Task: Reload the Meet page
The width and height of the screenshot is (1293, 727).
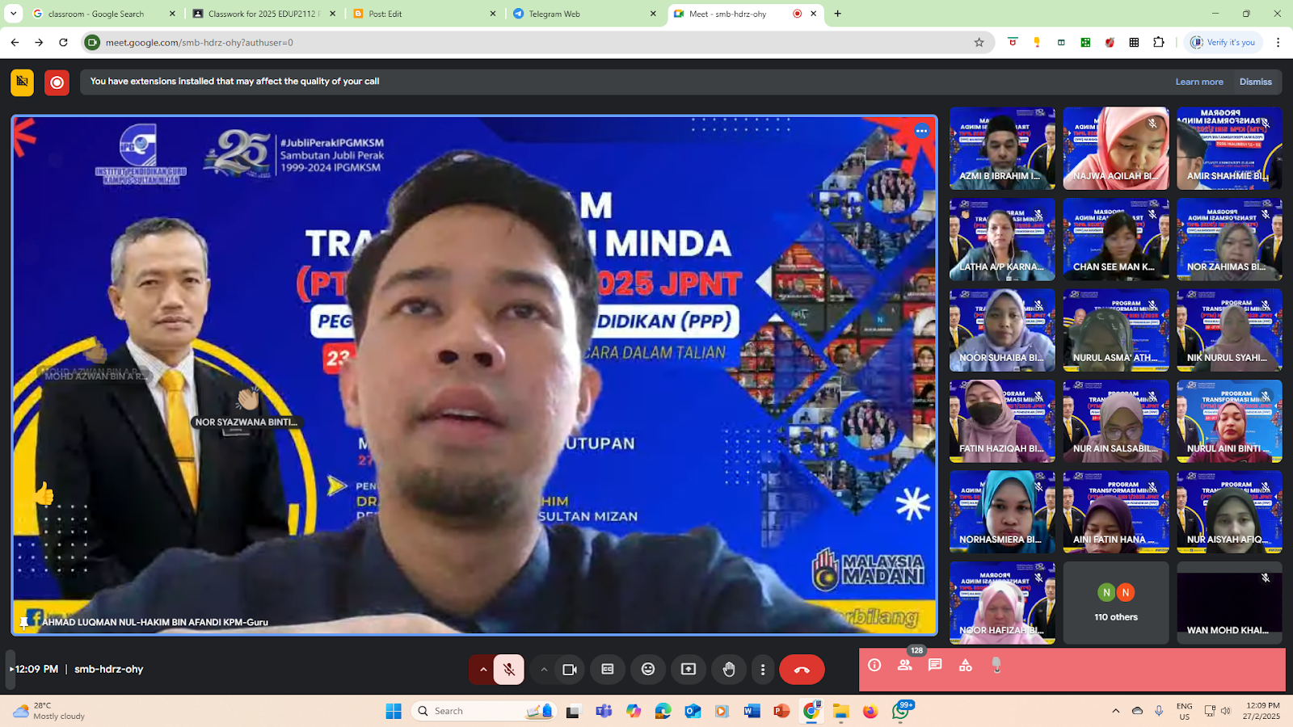Action: [63, 42]
